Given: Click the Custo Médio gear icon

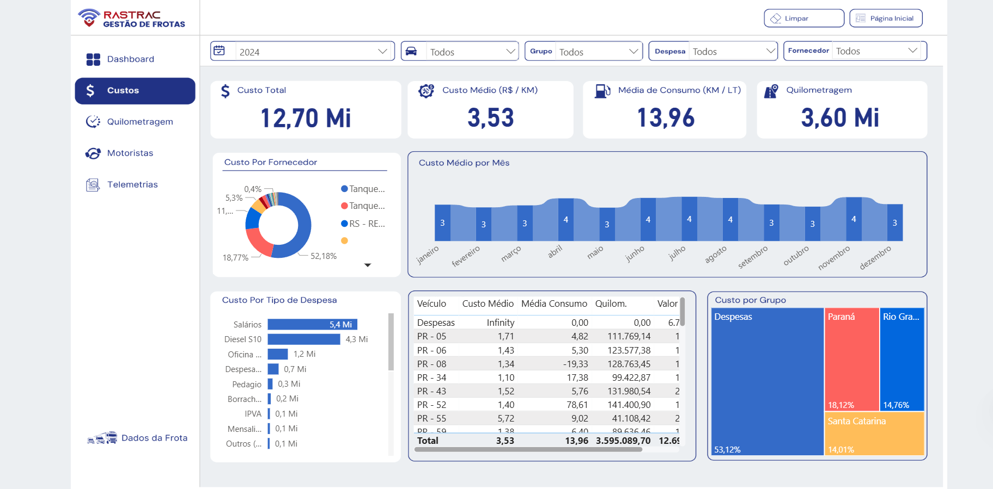Looking at the screenshot, I should [x=426, y=91].
